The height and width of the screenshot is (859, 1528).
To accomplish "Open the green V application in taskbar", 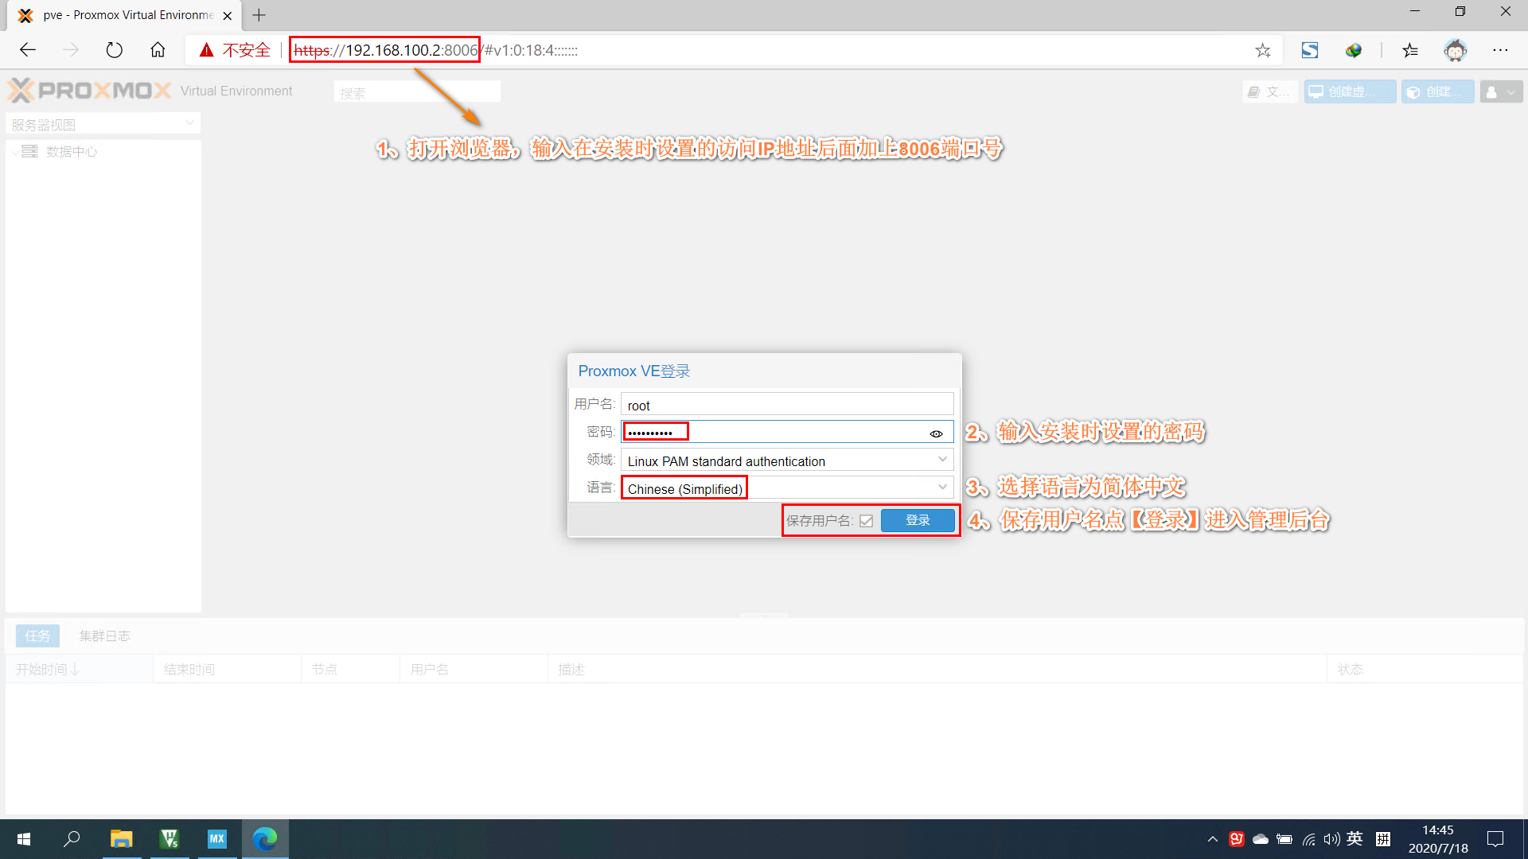I will point(169,839).
